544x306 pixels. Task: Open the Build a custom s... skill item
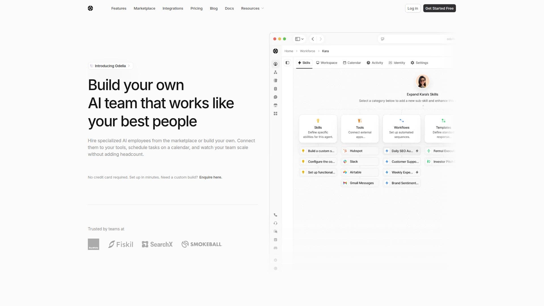click(x=318, y=151)
